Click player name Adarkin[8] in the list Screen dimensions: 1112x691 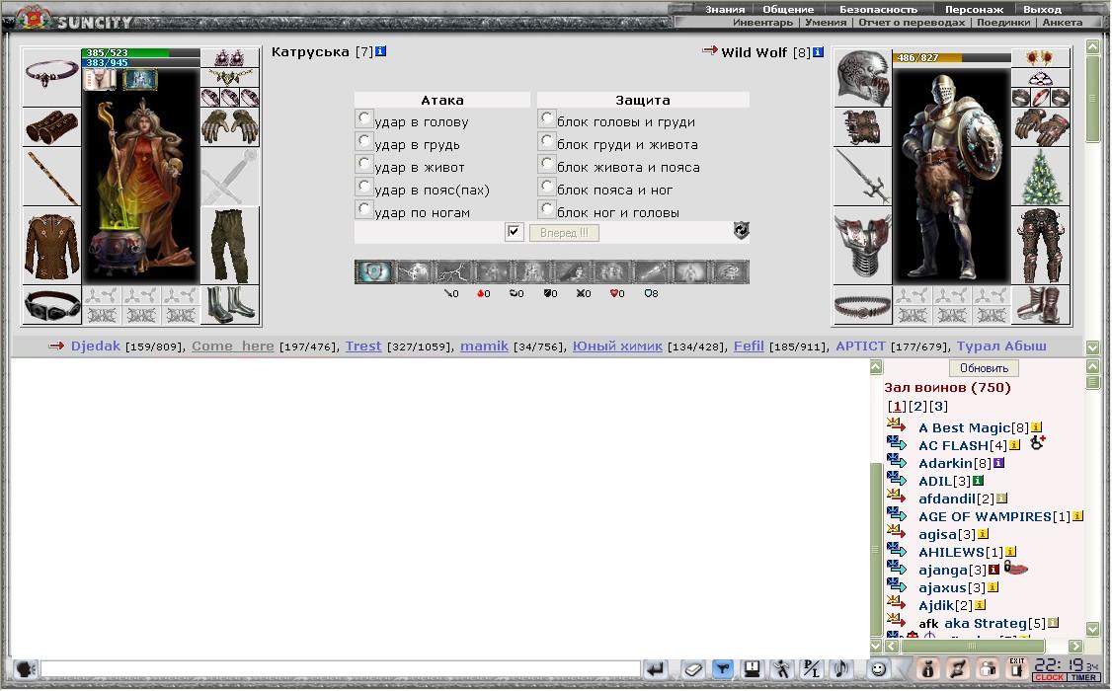coord(955,463)
